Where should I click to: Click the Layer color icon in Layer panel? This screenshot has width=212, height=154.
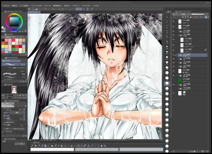click(206, 17)
